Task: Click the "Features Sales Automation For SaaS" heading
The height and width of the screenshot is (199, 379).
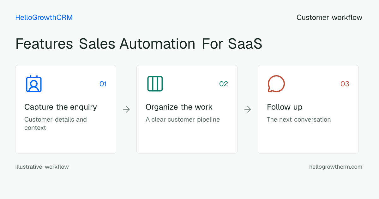Action: (139, 44)
